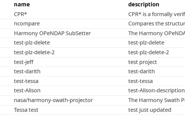
Task: Click the "description" column header
Action: (x=144, y=4)
